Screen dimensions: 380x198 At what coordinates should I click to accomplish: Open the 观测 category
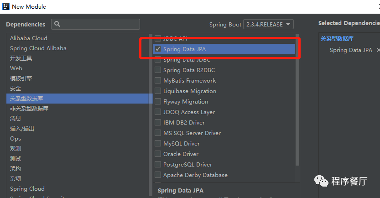[x=16, y=149]
